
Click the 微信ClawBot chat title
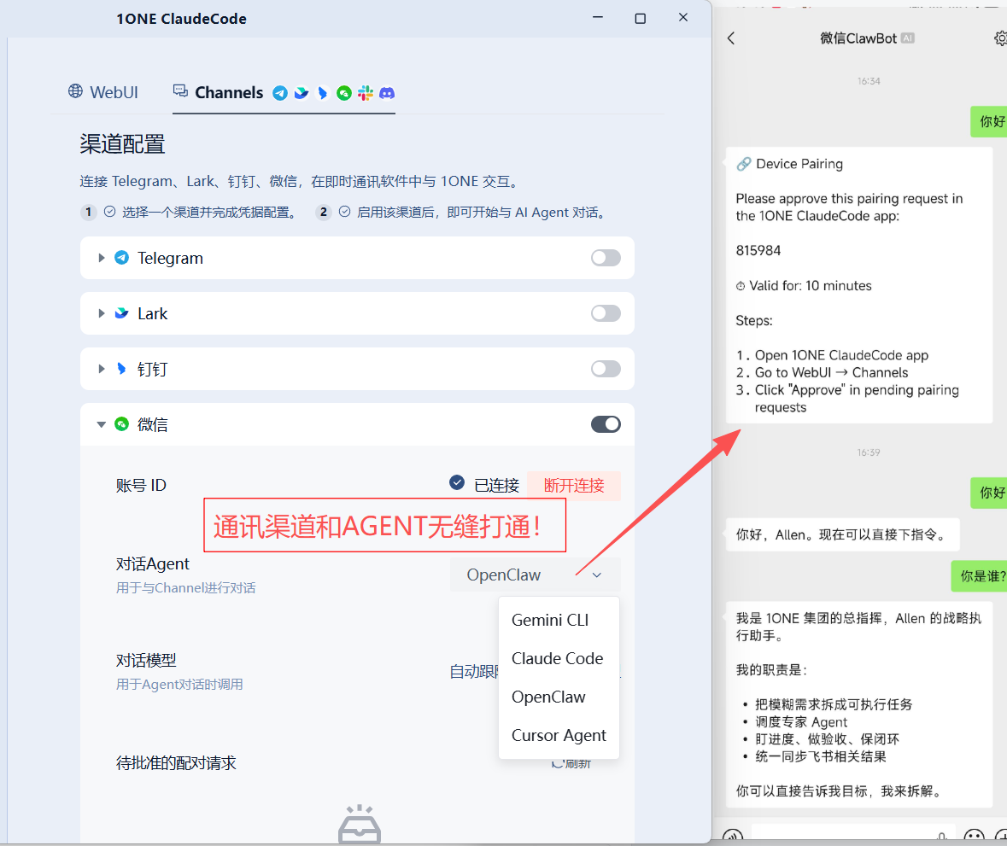tap(858, 38)
